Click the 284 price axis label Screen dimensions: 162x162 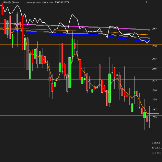coord(154,29)
